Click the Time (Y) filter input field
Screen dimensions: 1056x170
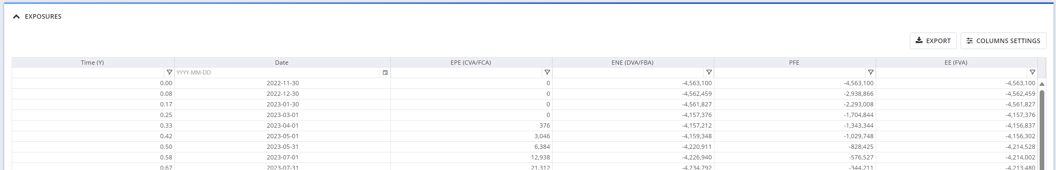tap(88, 73)
